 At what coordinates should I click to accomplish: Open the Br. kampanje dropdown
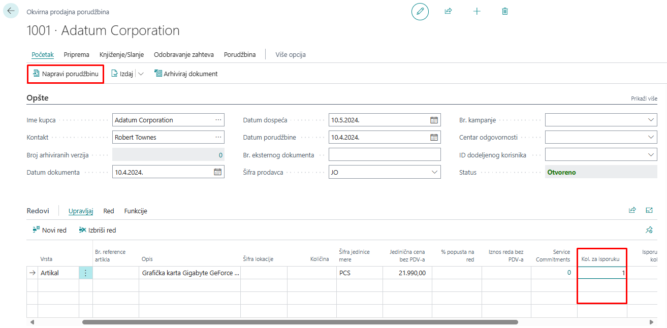click(651, 120)
